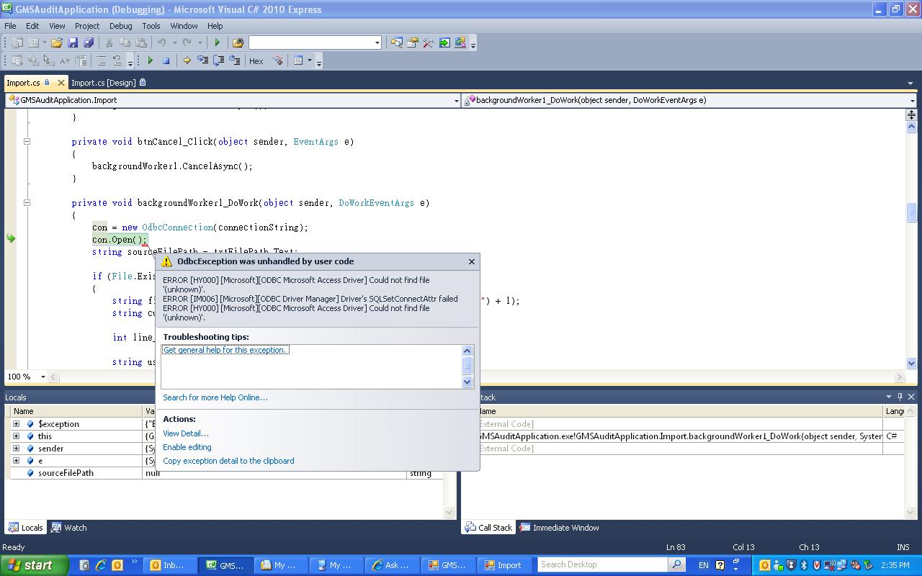Image resolution: width=922 pixels, height=576 pixels.
Task: Continue debugging with the green Play icon
Action: pos(151,61)
